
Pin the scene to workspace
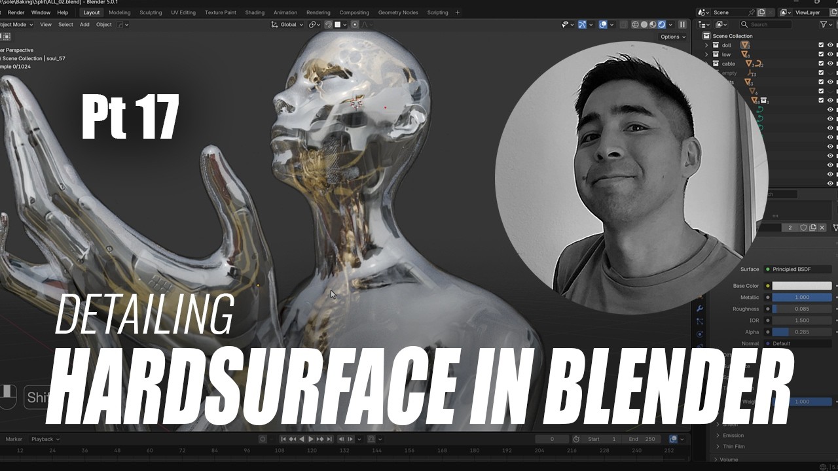752,12
